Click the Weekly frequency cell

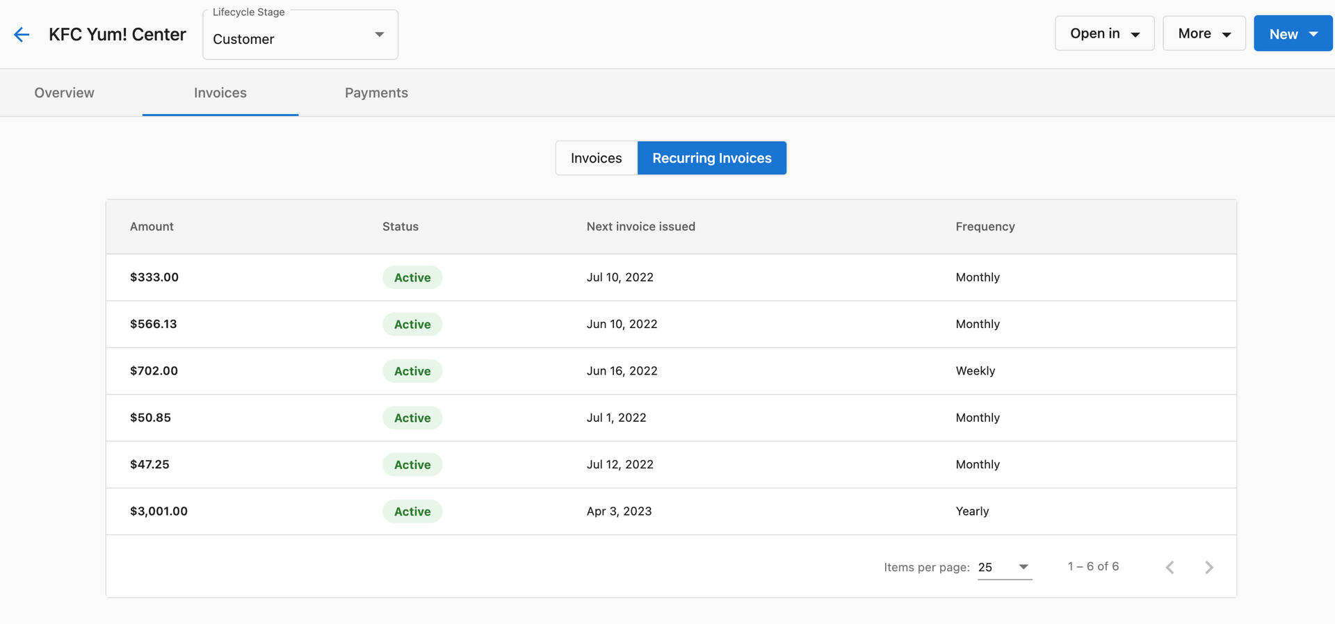(x=976, y=371)
